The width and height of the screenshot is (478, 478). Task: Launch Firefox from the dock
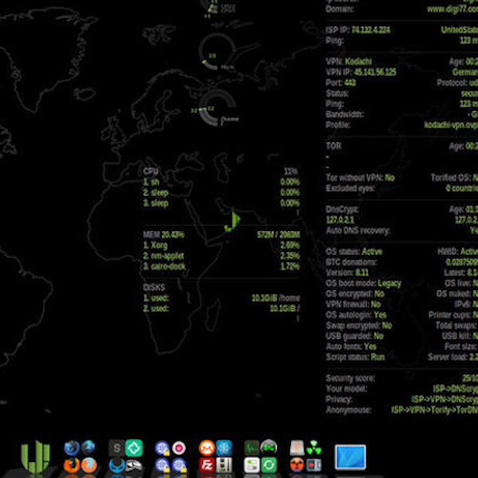72,464
